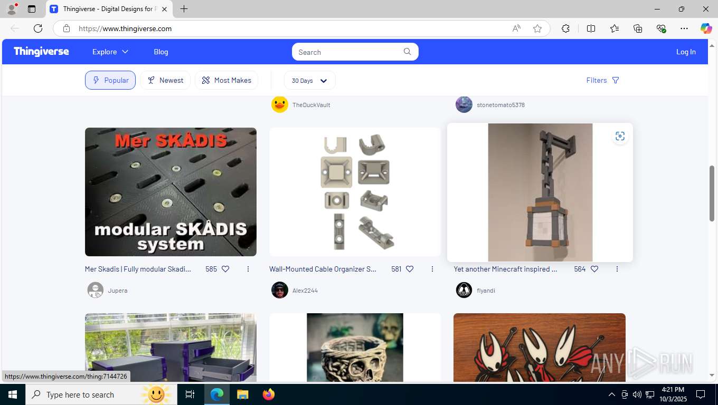Click the browser back arrow
The height and width of the screenshot is (405, 718).
[15, 28]
